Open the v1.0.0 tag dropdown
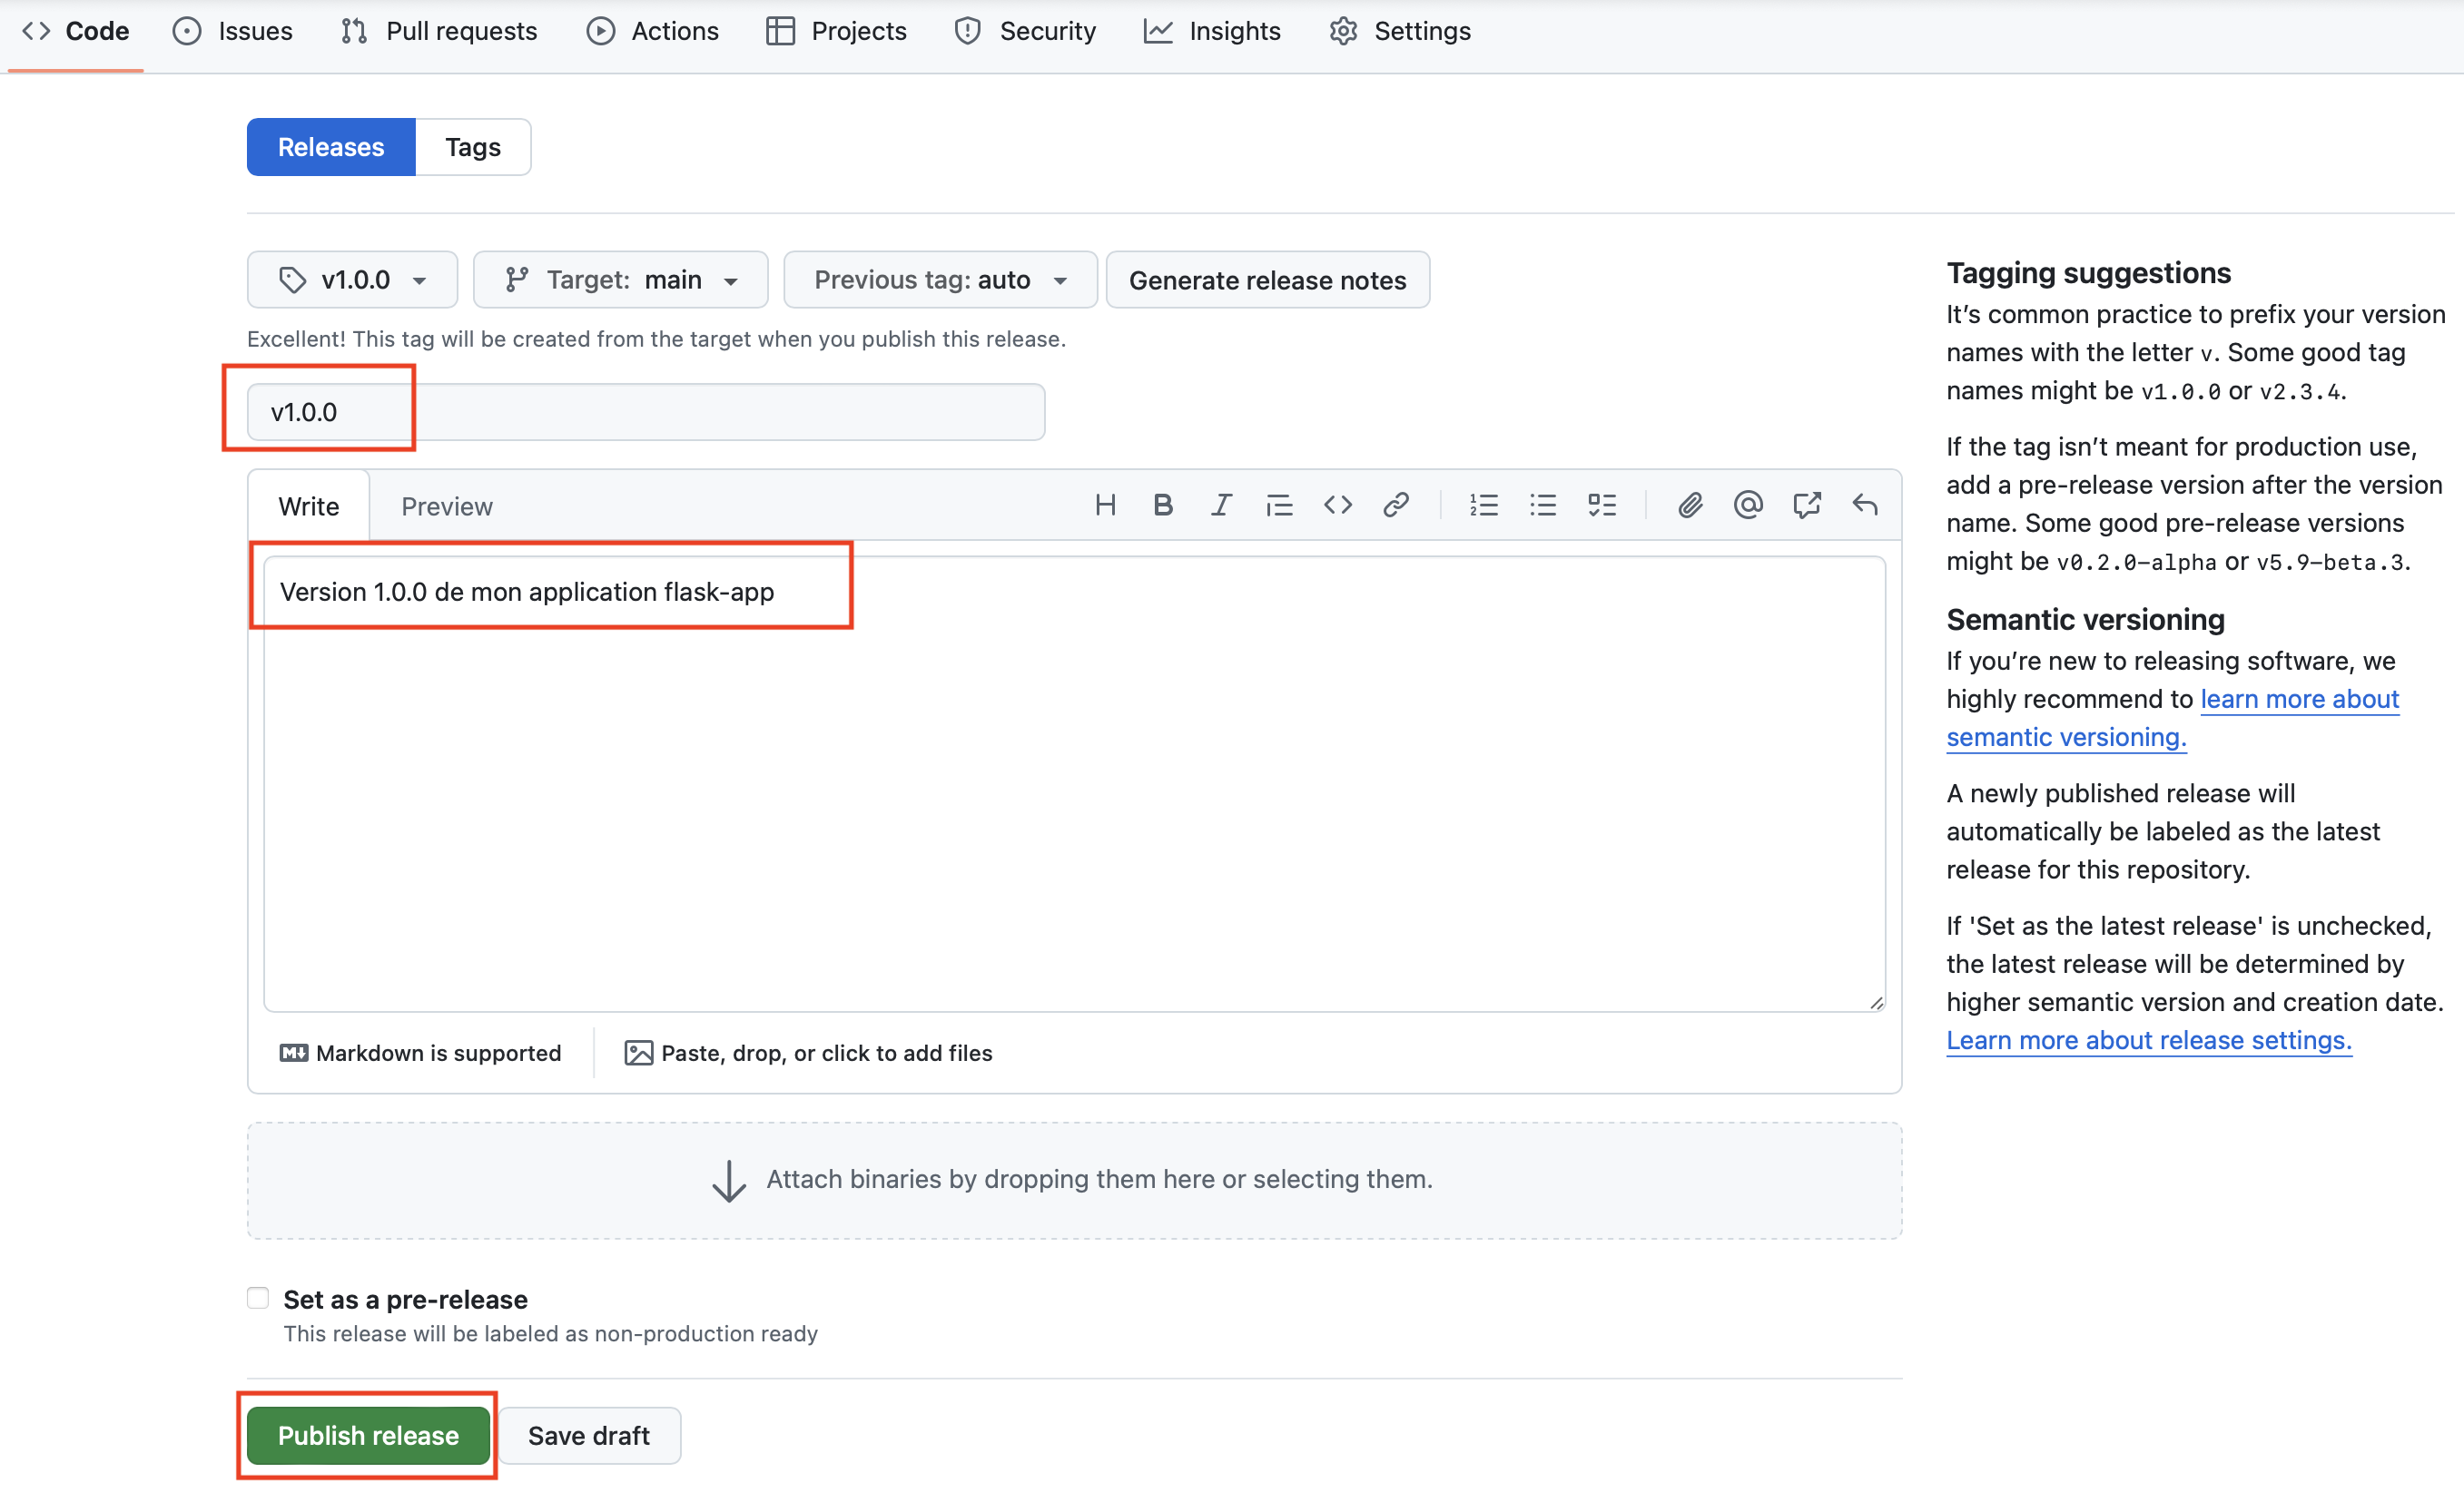This screenshot has height=1512, width=2464. [352, 280]
